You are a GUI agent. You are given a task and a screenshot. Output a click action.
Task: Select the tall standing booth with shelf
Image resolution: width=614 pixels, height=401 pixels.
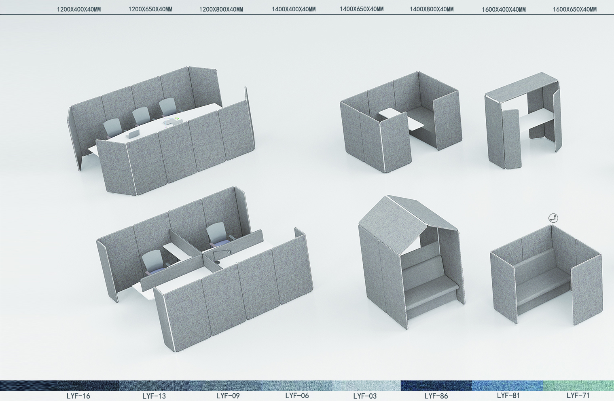coord(522,121)
